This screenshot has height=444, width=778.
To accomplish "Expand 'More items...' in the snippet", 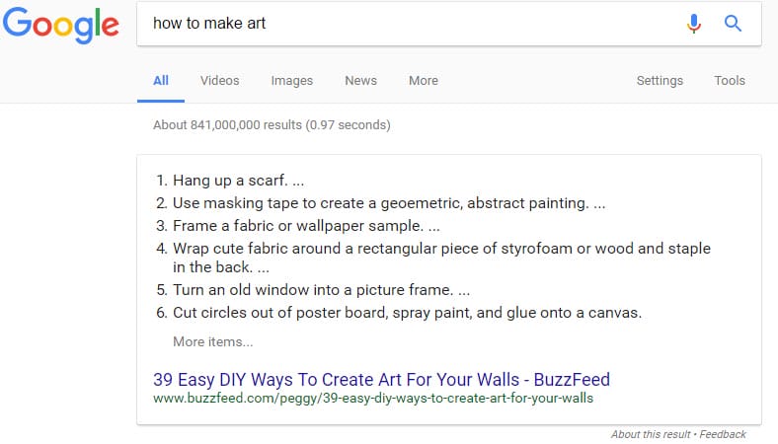I will point(212,341).
